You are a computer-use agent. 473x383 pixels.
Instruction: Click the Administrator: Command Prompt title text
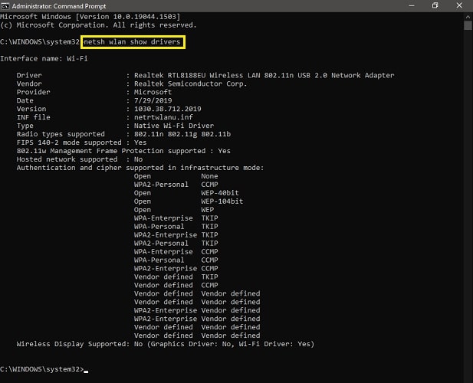tap(59, 6)
